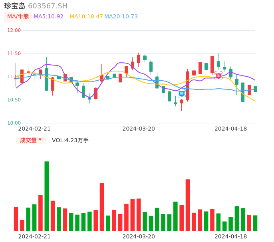Viewport: 274px width, 242px height.
Task: Click the rightmost green volume bar
Action: [255, 223]
